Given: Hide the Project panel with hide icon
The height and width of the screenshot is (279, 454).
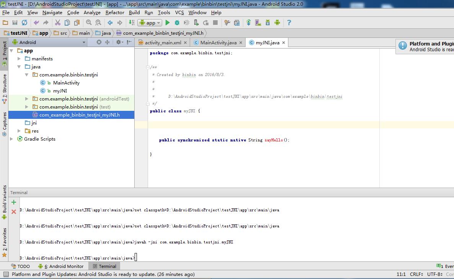Looking at the screenshot, I should pos(129,42).
